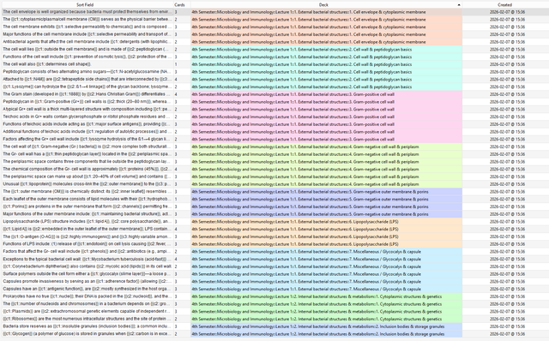Select 'Major functions of the outer membrane include' note
The width and height of the screenshot is (549, 341).
pyautogui.click(x=274, y=214)
